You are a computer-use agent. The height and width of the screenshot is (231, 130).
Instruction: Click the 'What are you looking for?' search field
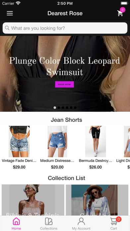(65, 28)
